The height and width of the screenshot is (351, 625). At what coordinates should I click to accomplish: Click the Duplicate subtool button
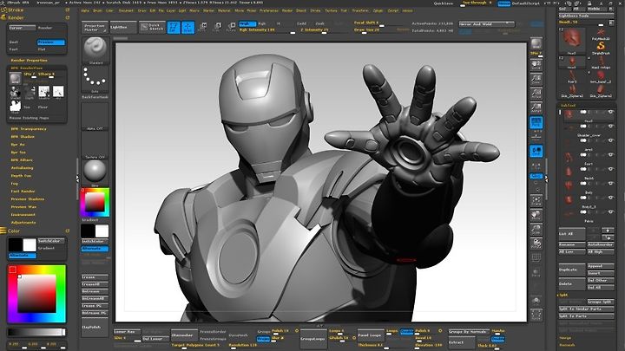[x=571, y=270]
